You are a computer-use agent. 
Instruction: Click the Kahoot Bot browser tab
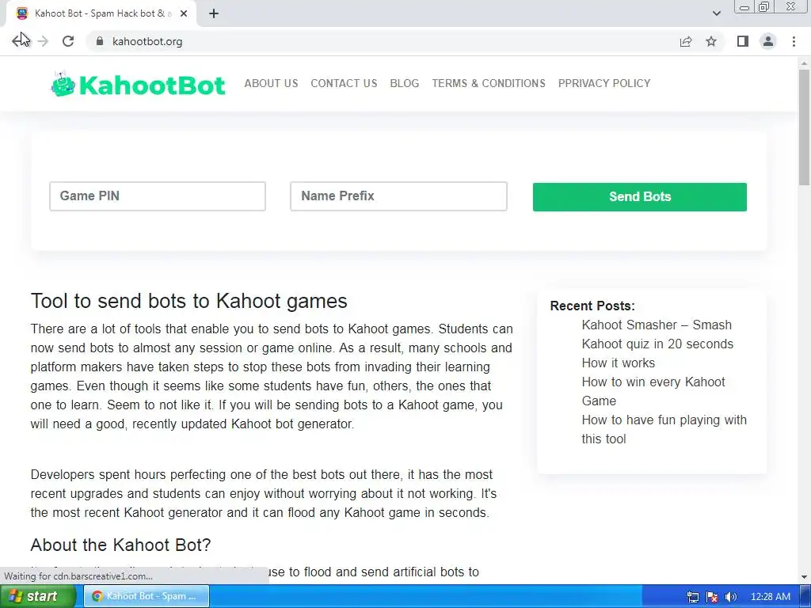pos(101,13)
